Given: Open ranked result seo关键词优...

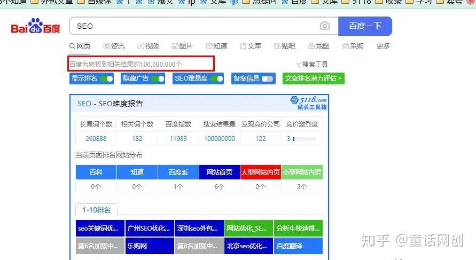Looking at the screenshot, I should pyautogui.click(x=100, y=228).
